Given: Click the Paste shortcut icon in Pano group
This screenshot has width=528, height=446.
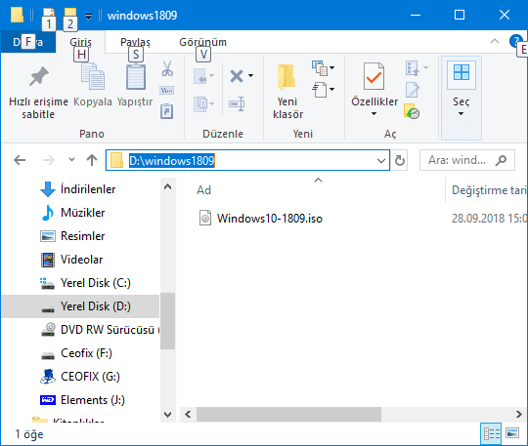Looking at the screenshot, I should point(166,111).
